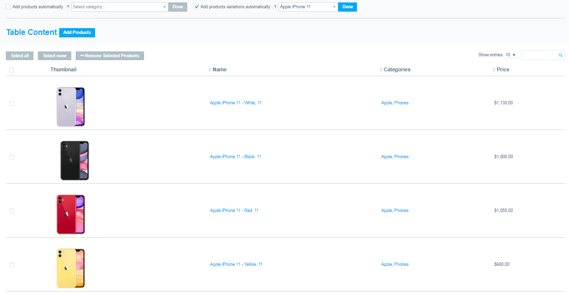569x293 pixels.
Task: Open the Select category dropdown
Action: point(119,7)
